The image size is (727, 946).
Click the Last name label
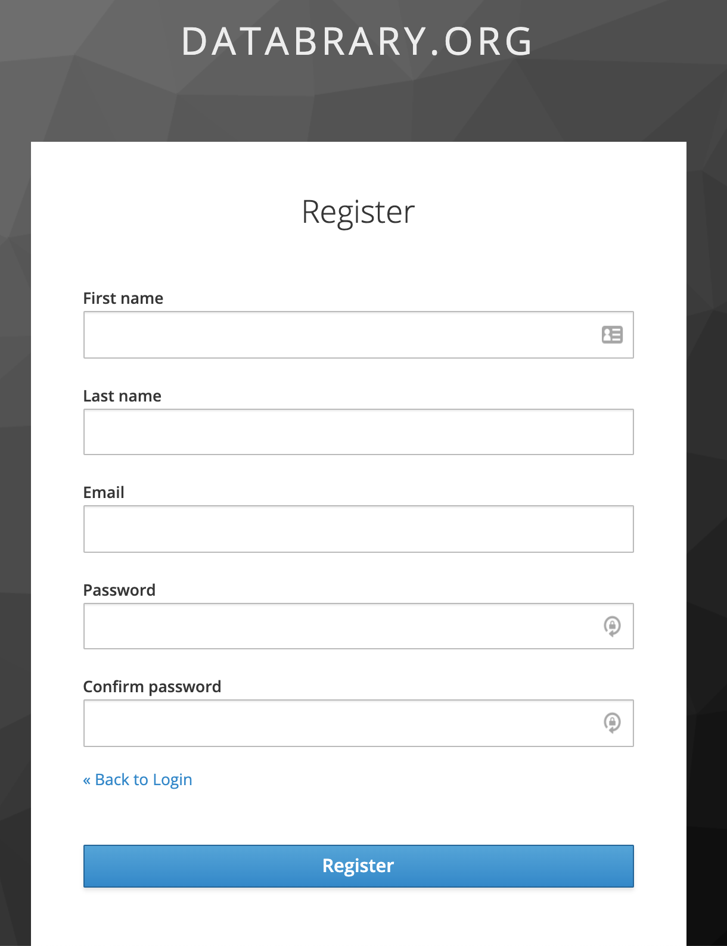point(122,396)
